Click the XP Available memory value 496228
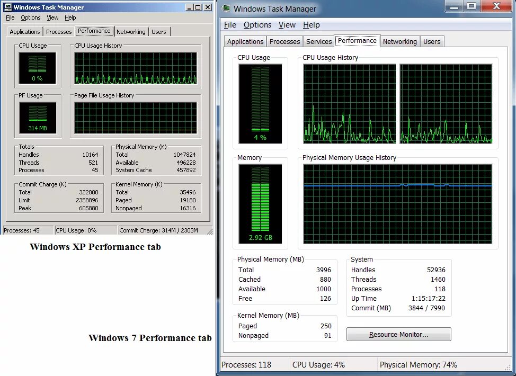The width and height of the screenshot is (516, 376). pos(186,163)
